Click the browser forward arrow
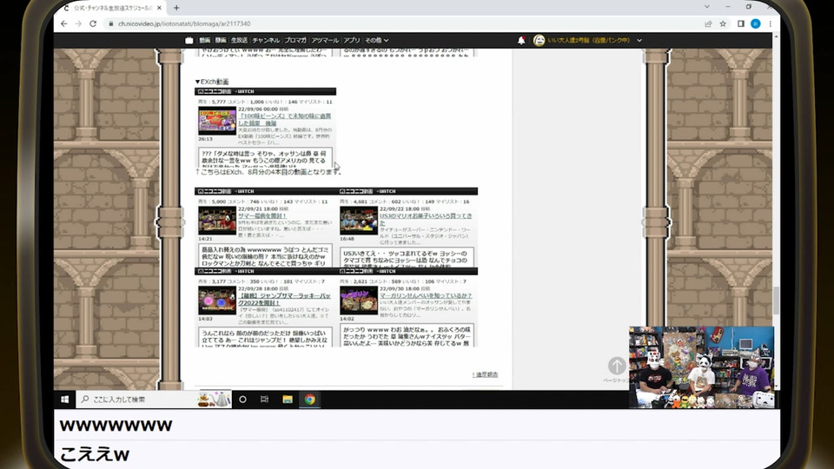The width and height of the screenshot is (834, 469). 78,23
